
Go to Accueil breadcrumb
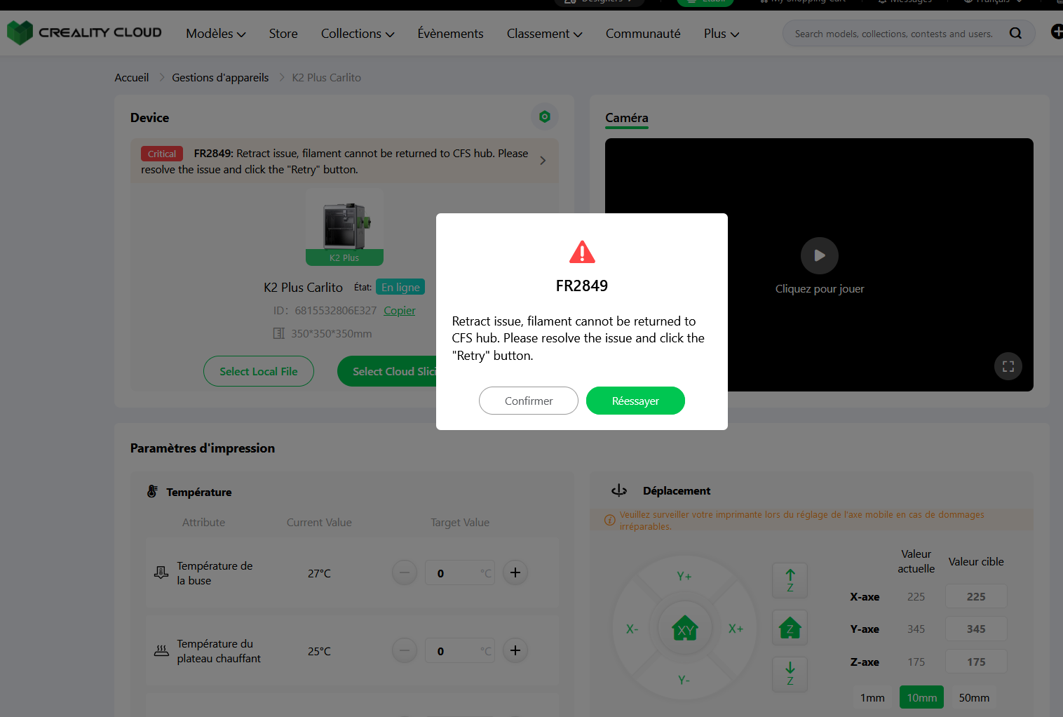pyautogui.click(x=132, y=77)
